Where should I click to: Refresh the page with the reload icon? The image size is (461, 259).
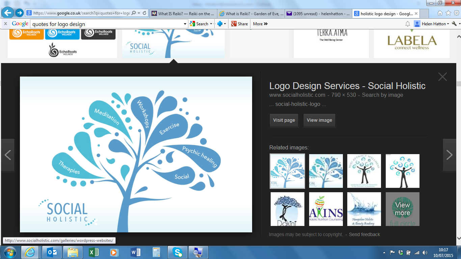click(x=144, y=13)
